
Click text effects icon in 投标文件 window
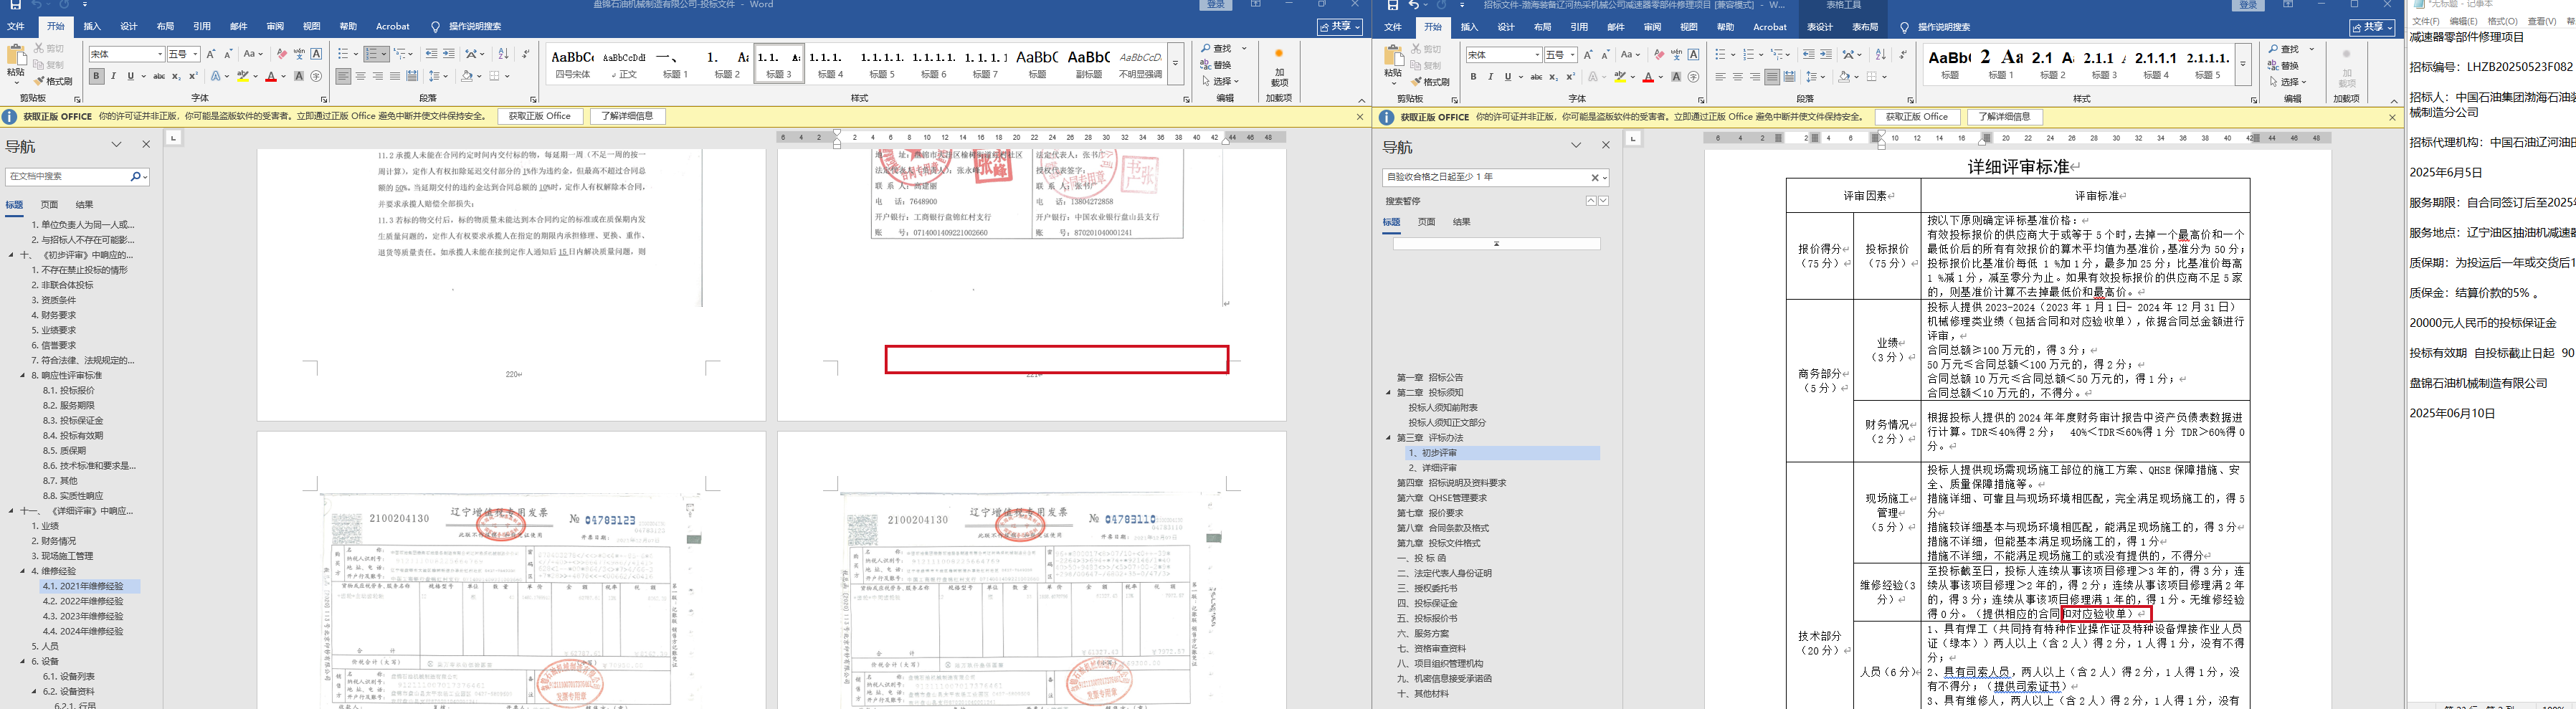(x=217, y=76)
